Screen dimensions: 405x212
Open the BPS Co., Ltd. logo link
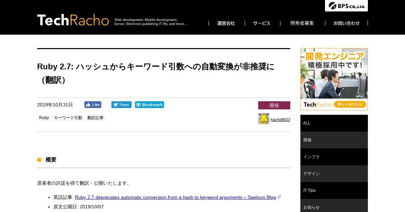point(346,6)
